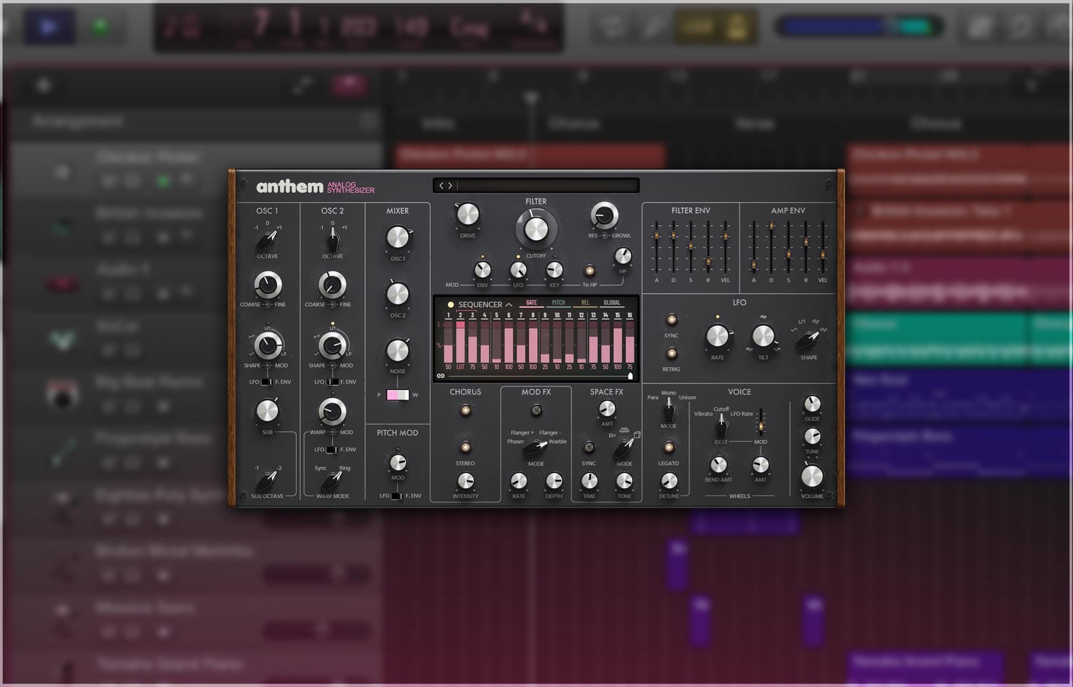Switch the sequencer to the PITCH tab
This screenshot has width=1073, height=687.
pos(558,303)
